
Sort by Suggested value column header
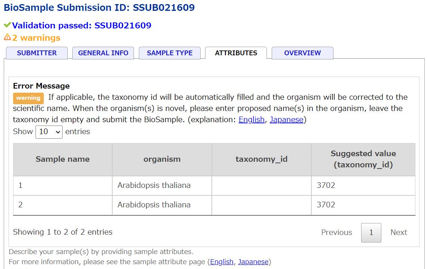pyautogui.click(x=363, y=160)
